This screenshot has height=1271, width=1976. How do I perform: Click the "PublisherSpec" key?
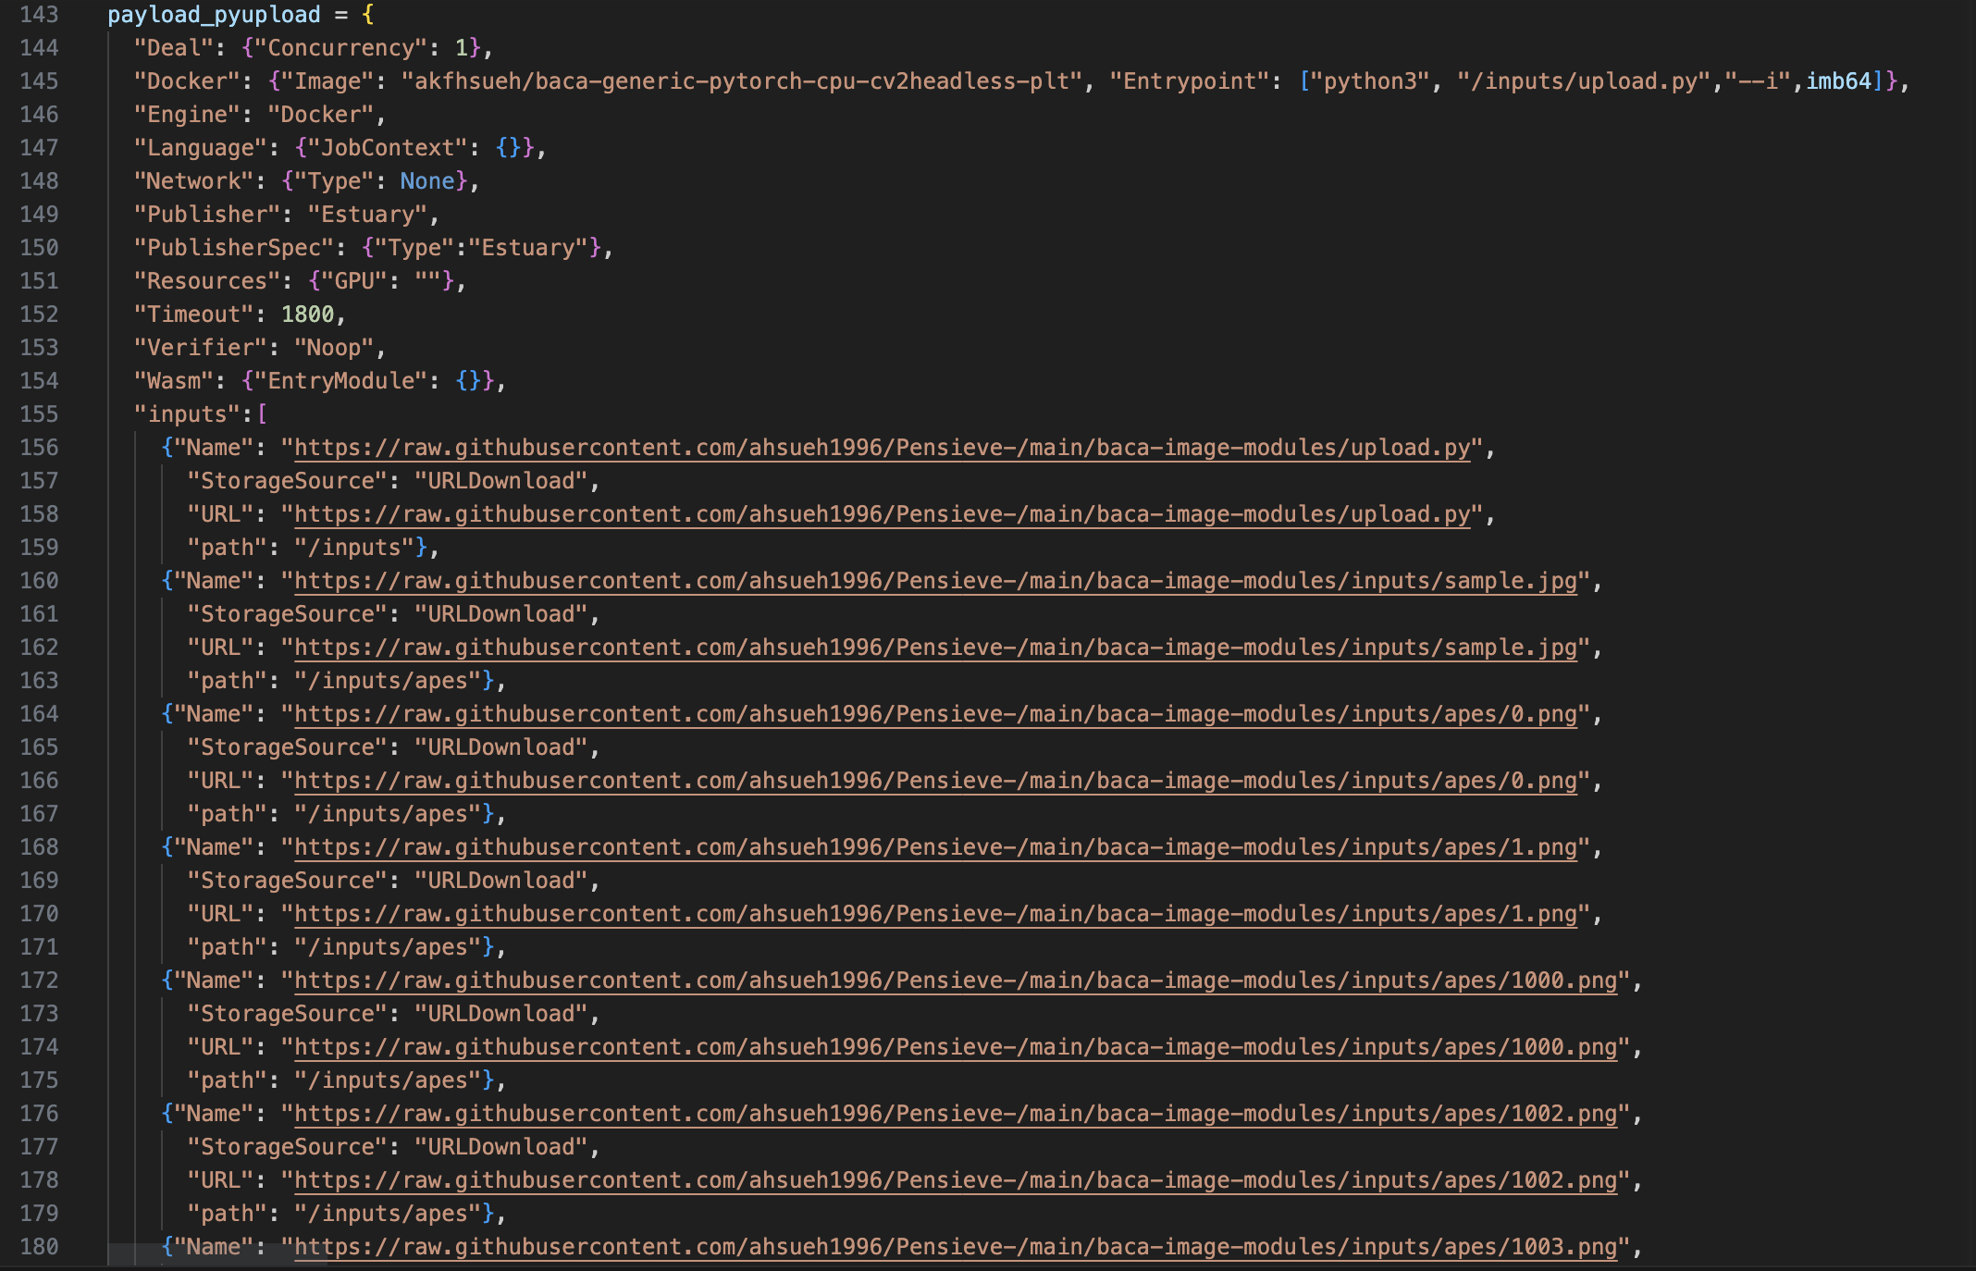coord(234,248)
